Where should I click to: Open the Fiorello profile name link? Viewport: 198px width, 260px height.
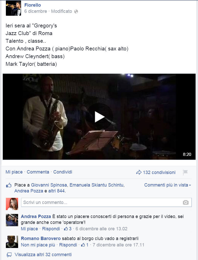(x=33, y=5)
